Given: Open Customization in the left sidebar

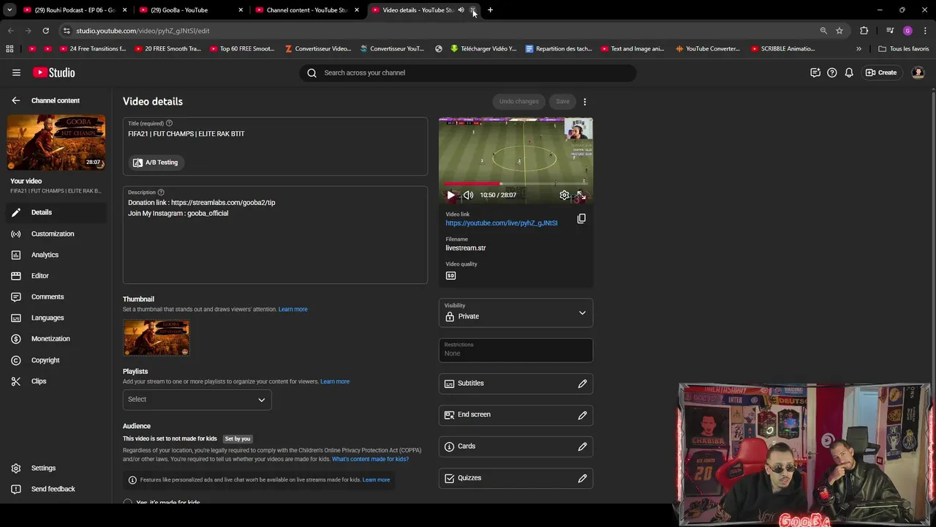Looking at the screenshot, I should click(x=56, y=233).
